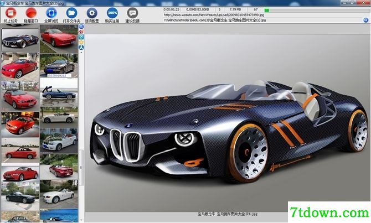Click the magnifier icon atop the thumbnail side strip
The width and height of the screenshot is (371, 223).
click(x=81, y=27)
